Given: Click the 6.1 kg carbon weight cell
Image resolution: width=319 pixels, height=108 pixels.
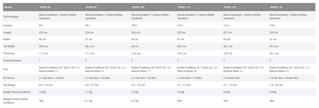Looking at the screenshot, I should click(89, 101).
